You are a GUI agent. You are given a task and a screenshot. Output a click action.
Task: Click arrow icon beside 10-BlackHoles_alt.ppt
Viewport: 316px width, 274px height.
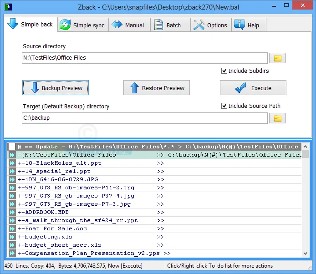[12, 163]
